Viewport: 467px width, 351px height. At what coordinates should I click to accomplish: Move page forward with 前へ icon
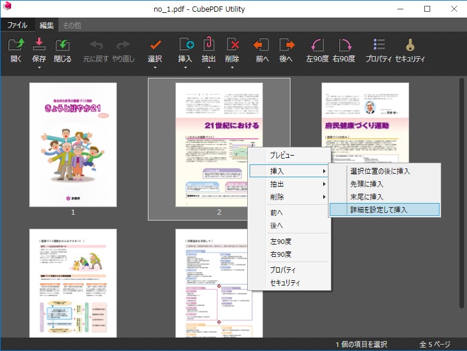click(x=261, y=44)
